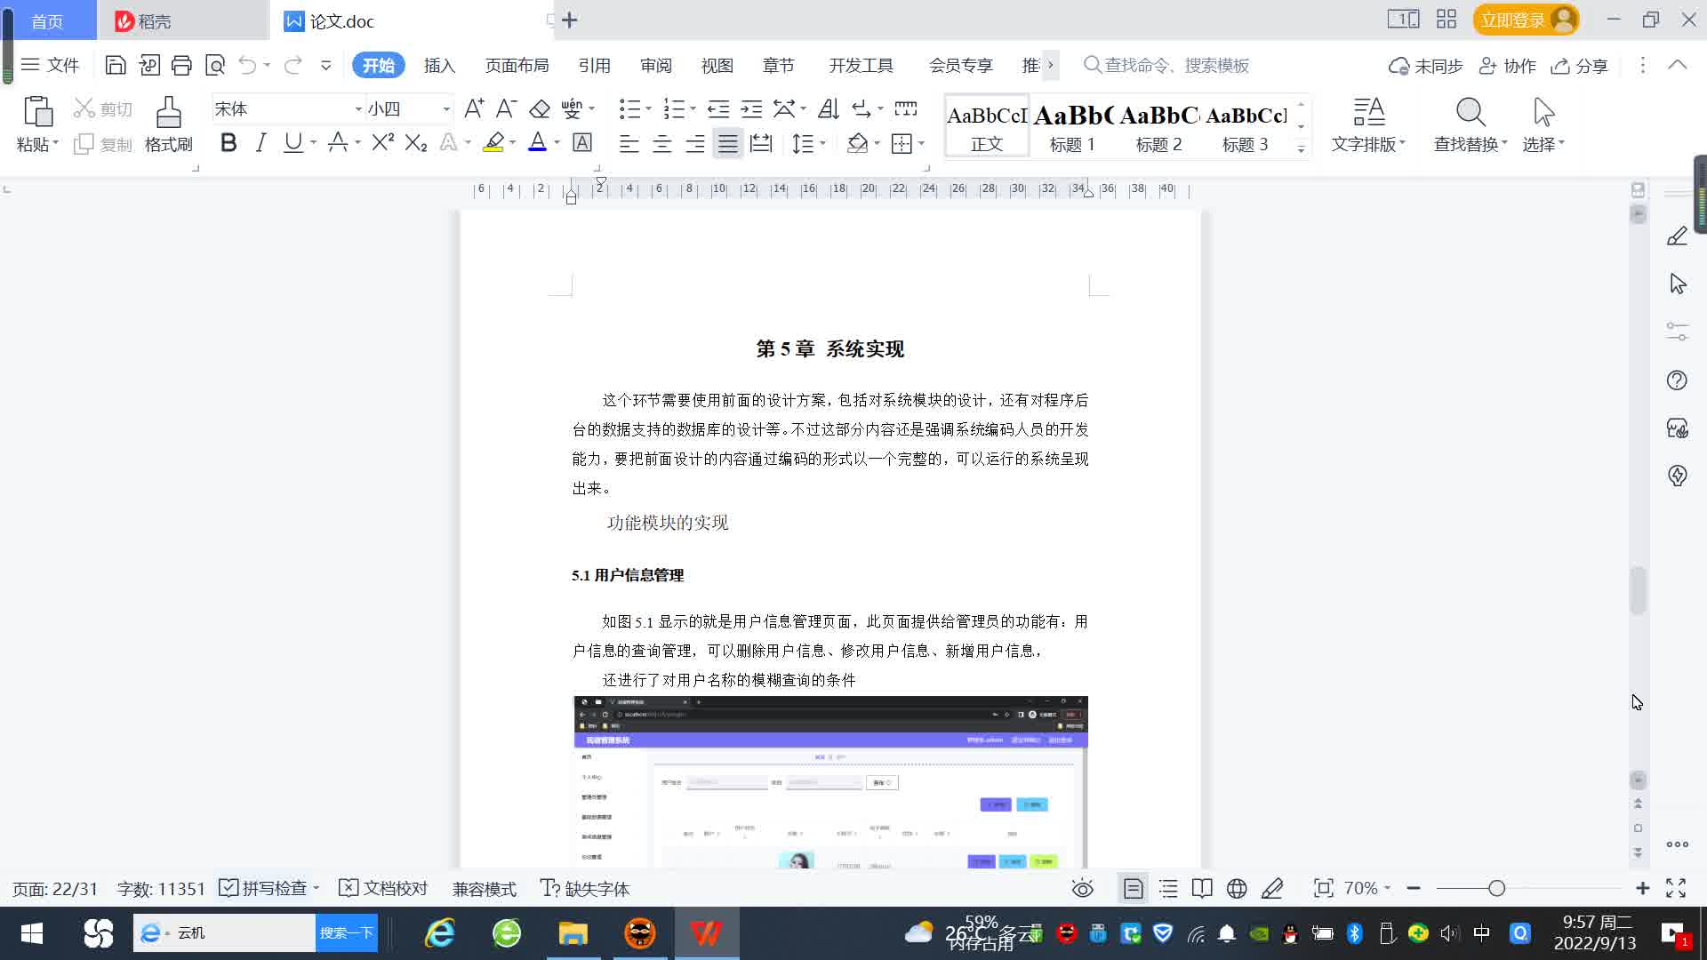Enter full screen mode icon
1707x960 pixels.
point(1676,888)
